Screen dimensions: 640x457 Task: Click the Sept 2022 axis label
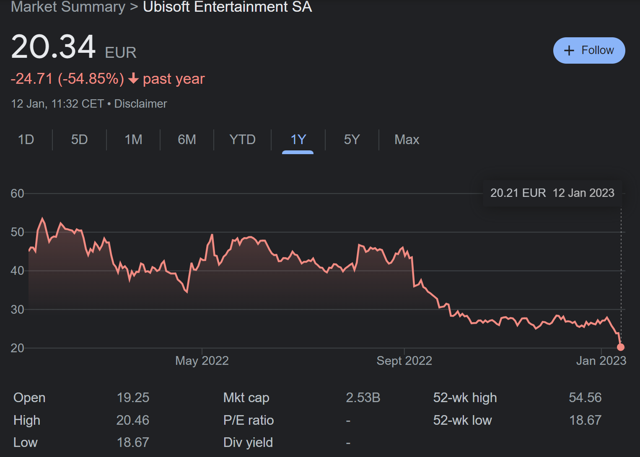point(404,361)
